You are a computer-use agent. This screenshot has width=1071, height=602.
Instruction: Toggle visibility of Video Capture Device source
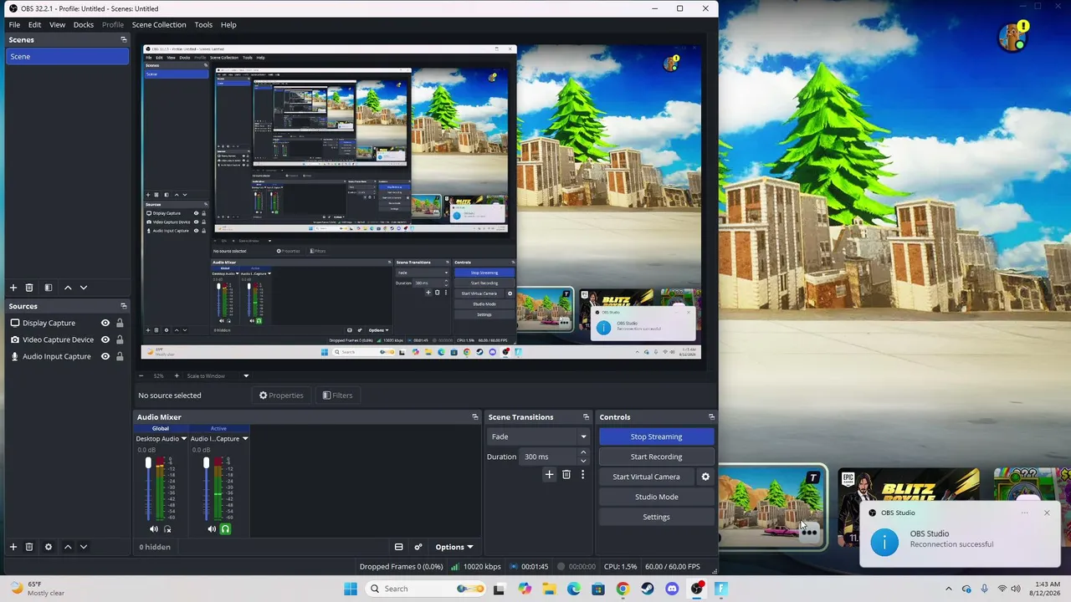[x=105, y=339]
